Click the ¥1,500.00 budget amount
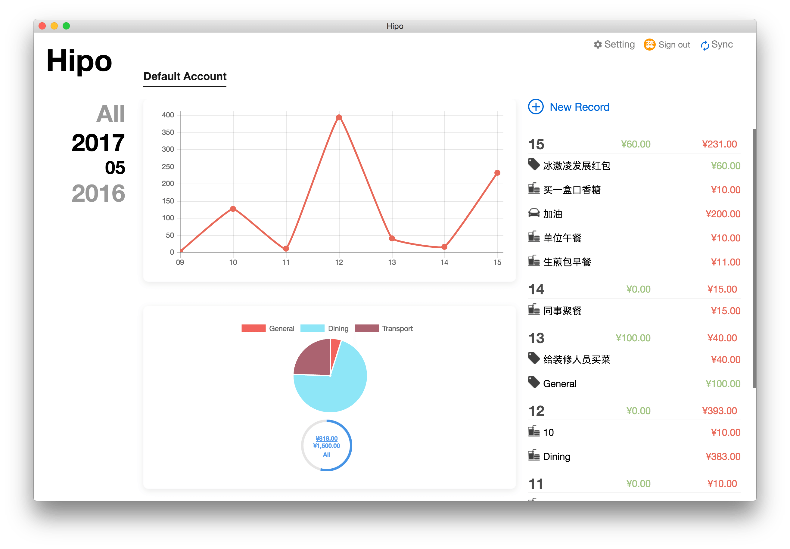The height and width of the screenshot is (549, 790). 327,446
